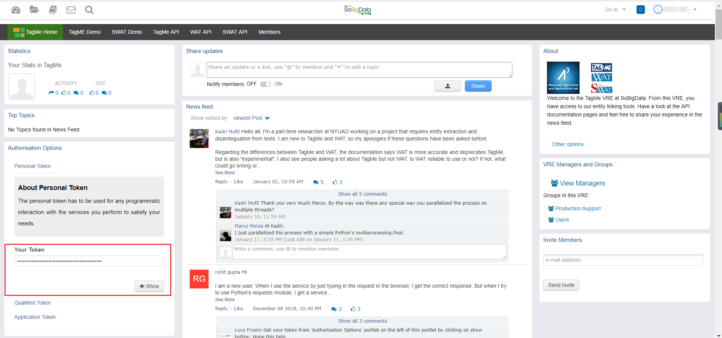This screenshot has height=338, width=722.
Task: Collapse the Personal Token section
Action: [x=32, y=166]
